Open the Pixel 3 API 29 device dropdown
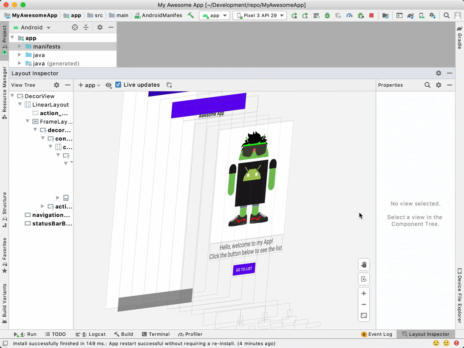Screen dimensions: 464x348 [260, 16]
